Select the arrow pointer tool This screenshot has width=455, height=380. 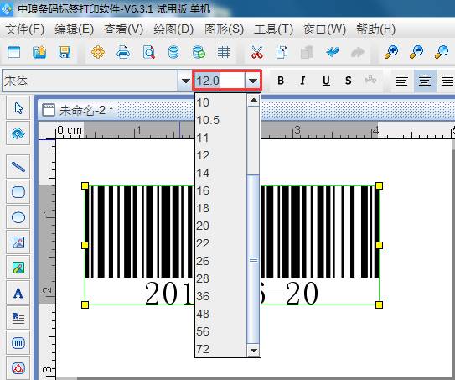coord(18,108)
